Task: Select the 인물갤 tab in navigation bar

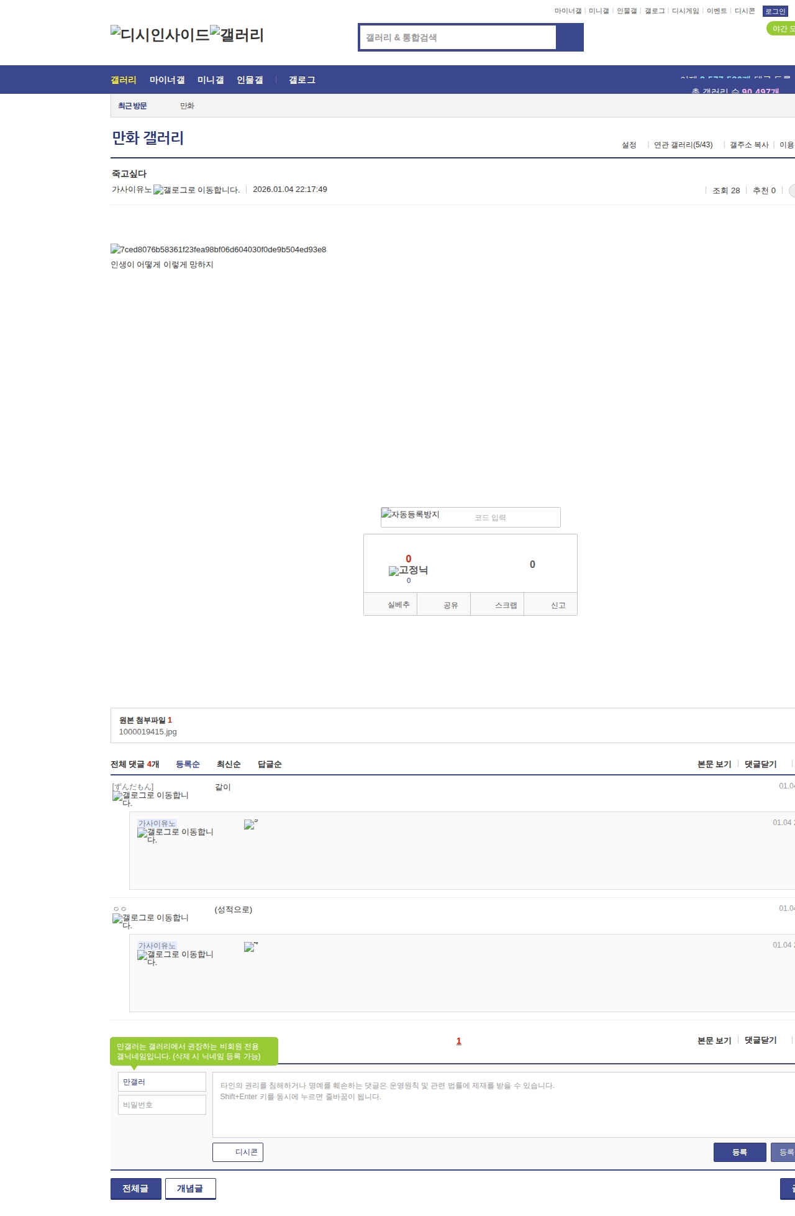Action: point(250,80)
